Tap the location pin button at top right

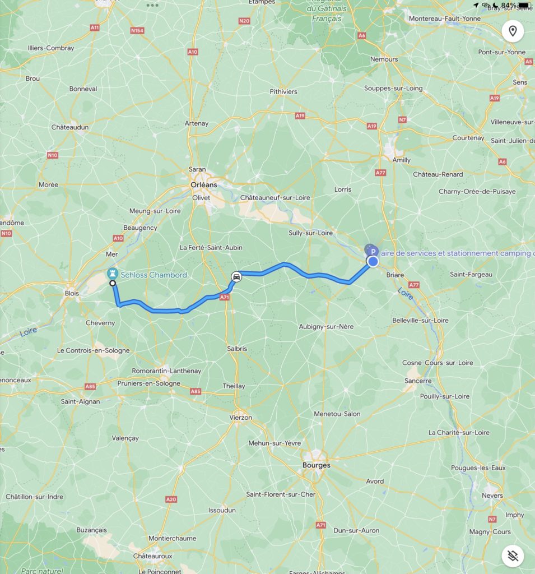click(513, 31)
